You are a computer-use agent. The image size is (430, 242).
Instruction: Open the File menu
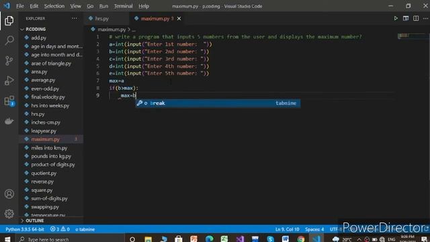pyautogui.click(x=20, y=6)
